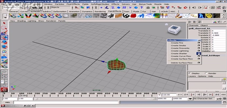
Task: Open the Muscle menu
Action: pos(158,4)
